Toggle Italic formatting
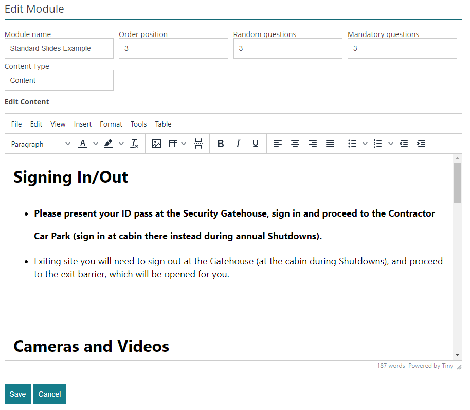Viewport: 470px width, 410px height. point(238,144)
